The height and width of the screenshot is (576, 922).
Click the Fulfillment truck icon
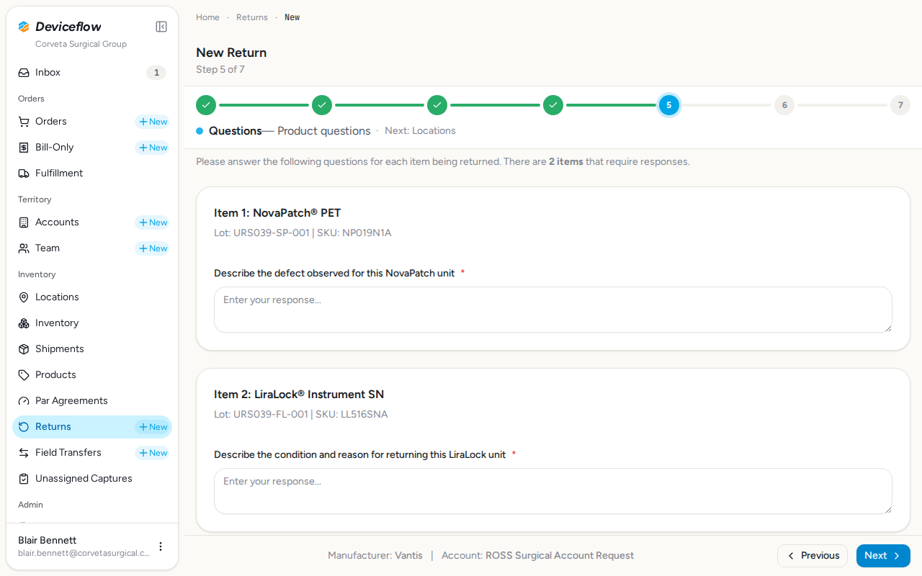(24, 174)
